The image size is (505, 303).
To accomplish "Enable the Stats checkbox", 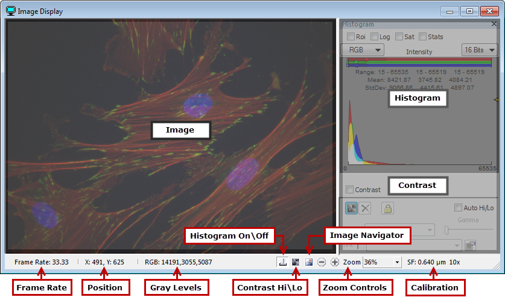I will tap(422, 37).
